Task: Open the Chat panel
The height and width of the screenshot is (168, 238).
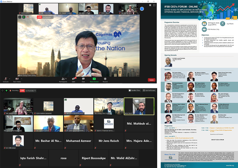Action: point(83,80)
